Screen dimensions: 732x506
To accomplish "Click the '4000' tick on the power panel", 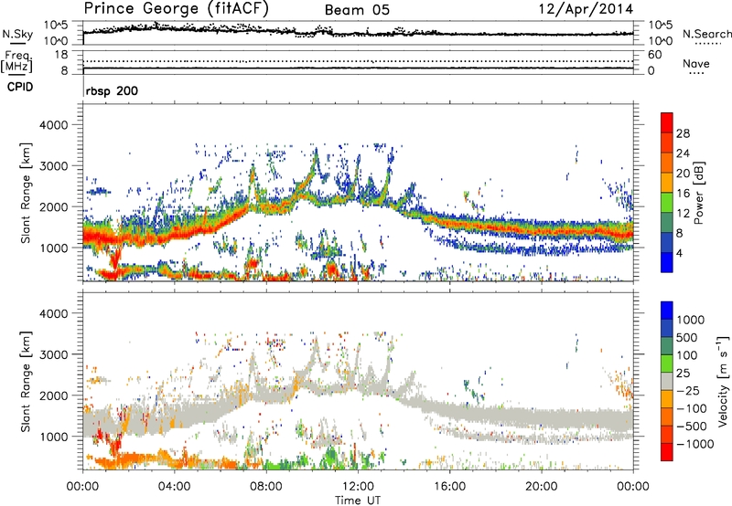I will coord(53,125).
